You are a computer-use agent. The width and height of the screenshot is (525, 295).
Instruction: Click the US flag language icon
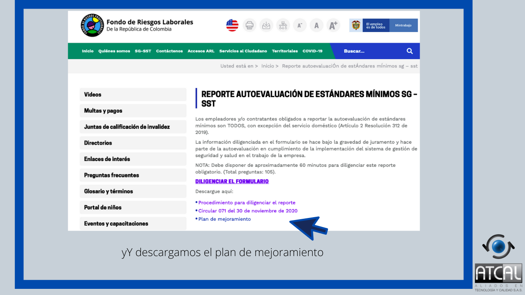pos(232,25)
